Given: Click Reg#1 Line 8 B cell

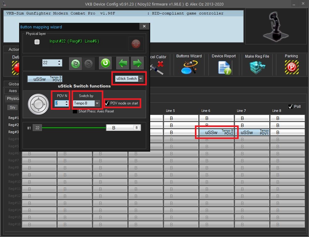Looking at the screenshot, I should (x=287, y=118).
